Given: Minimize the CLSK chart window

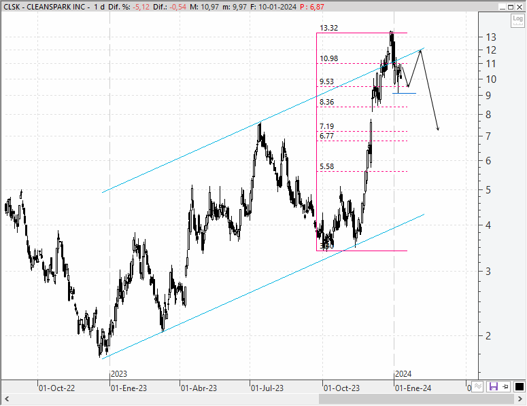Looking at the screenshot, I should click(x=503, y=7).
